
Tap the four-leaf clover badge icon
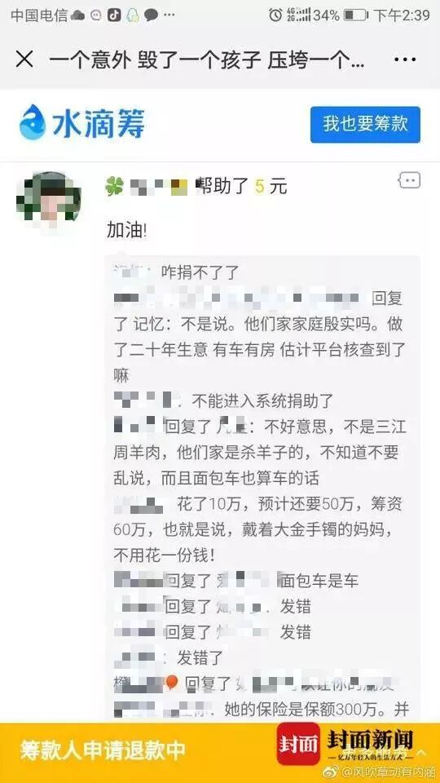114,186
